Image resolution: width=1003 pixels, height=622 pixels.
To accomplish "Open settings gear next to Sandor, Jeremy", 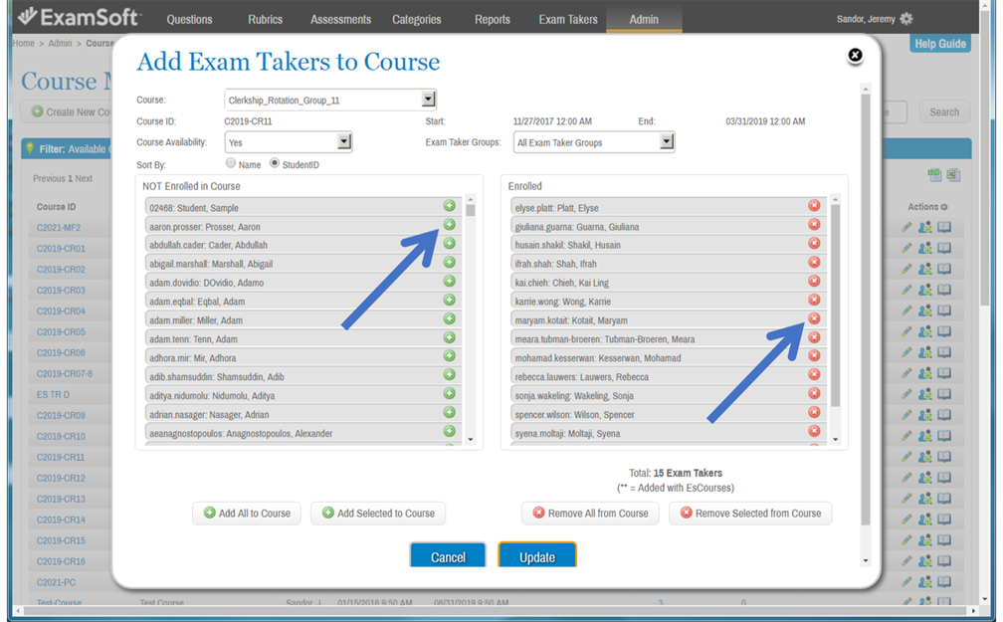I will [x=905, y=19].
